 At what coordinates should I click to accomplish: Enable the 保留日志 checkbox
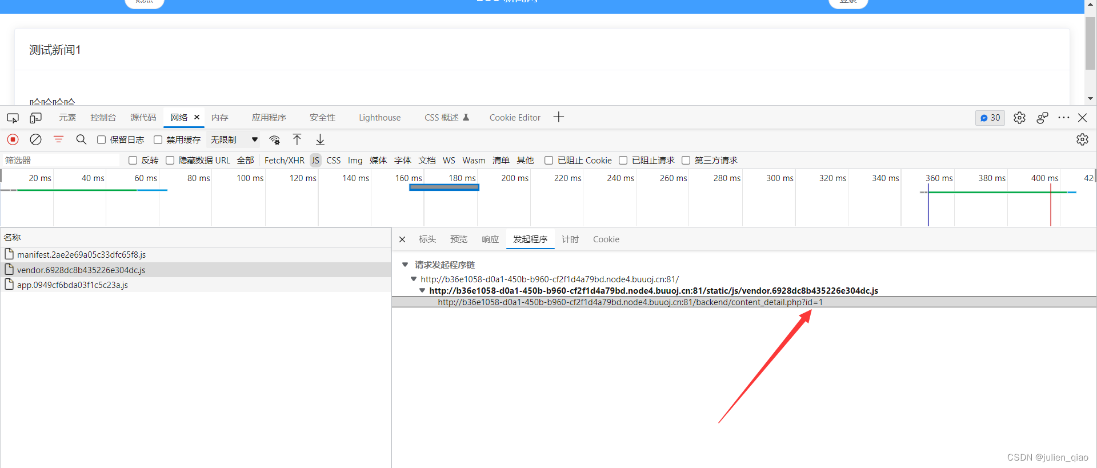(x=102, y=140)
